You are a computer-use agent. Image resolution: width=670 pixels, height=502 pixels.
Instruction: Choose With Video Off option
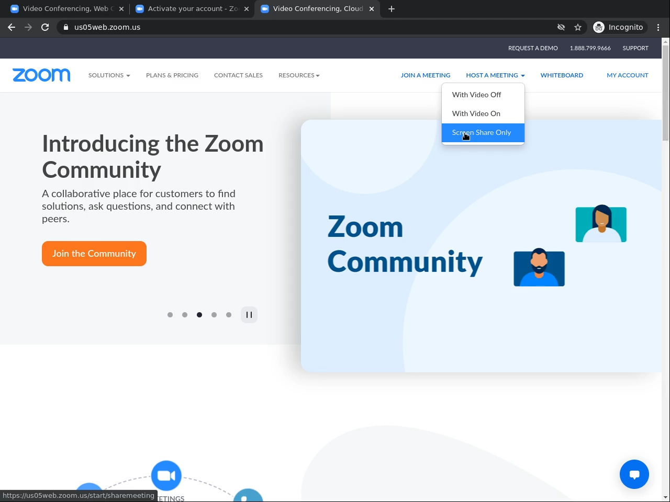[483, 95]
